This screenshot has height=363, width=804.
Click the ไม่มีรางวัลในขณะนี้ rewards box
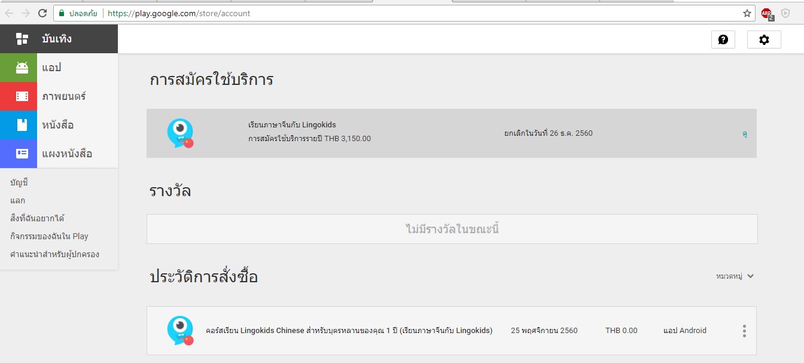(452, 229)
